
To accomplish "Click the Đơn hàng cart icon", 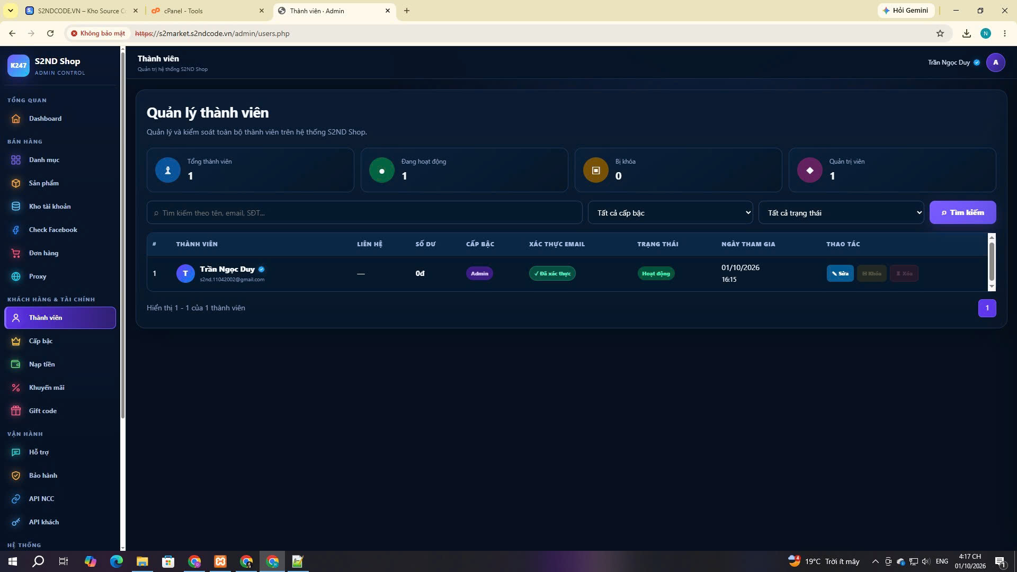I will point(16,253).
